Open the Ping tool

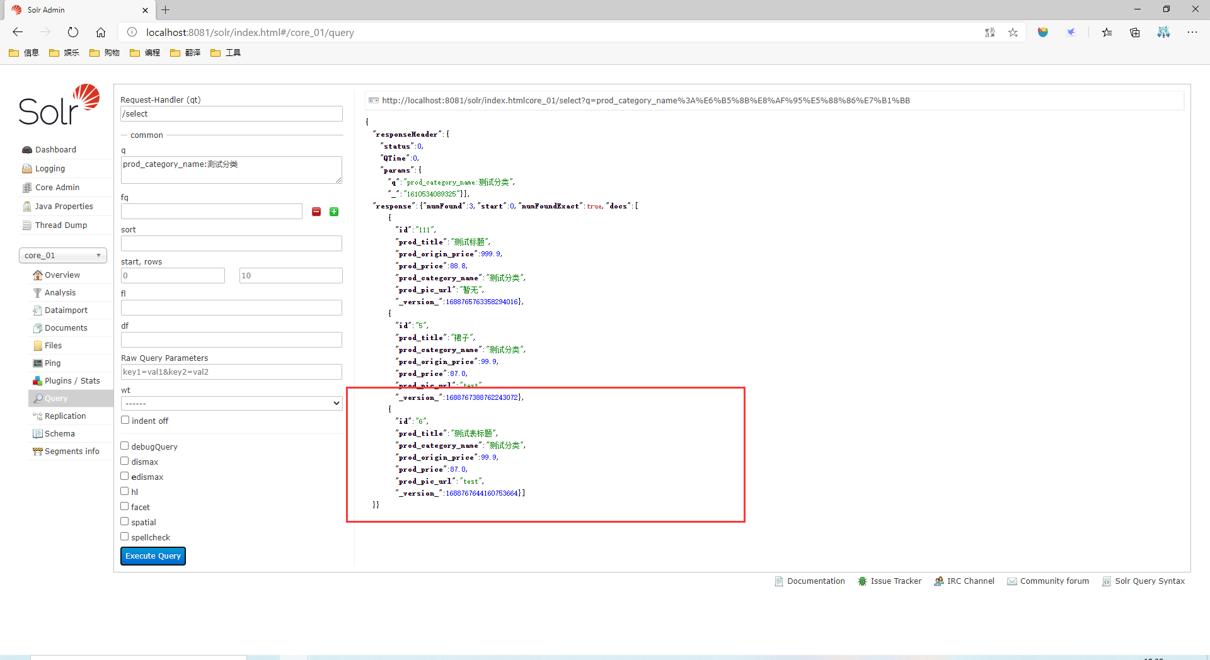click(52, 363)
